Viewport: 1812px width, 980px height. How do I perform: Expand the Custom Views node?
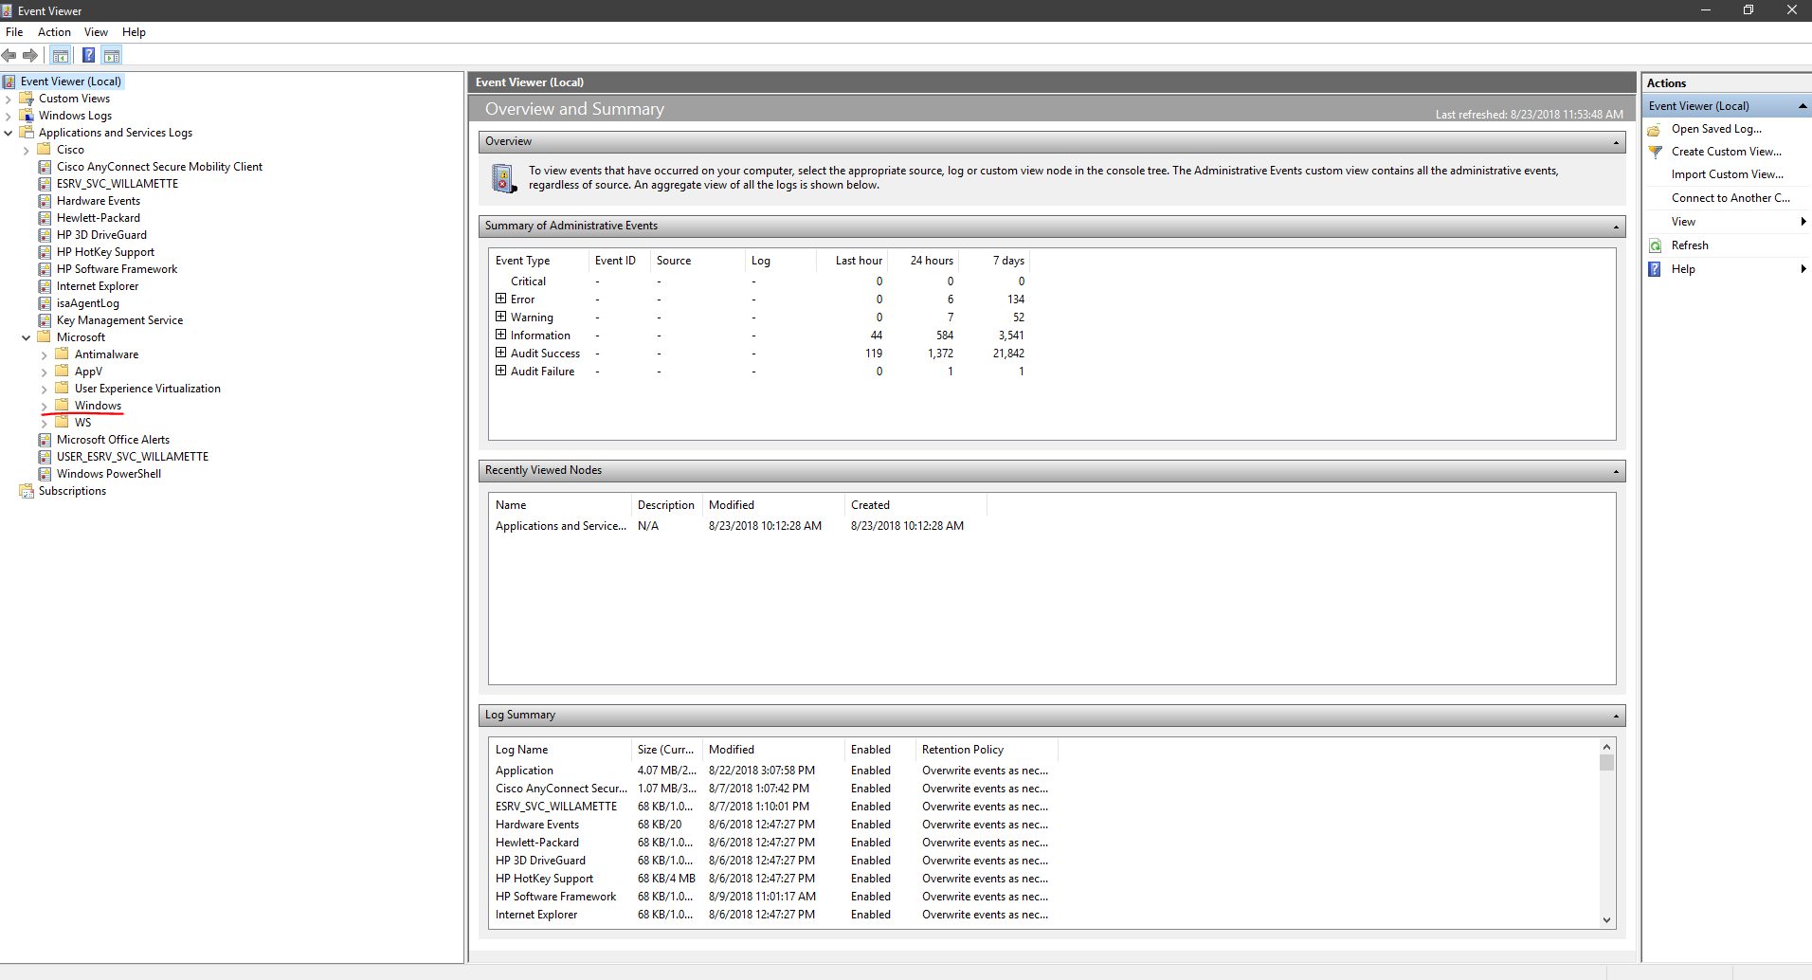pos(9,100)
